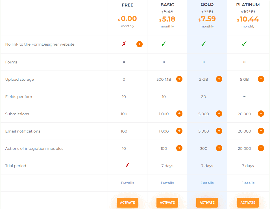Activate the Platinum plan

[248, 202]
